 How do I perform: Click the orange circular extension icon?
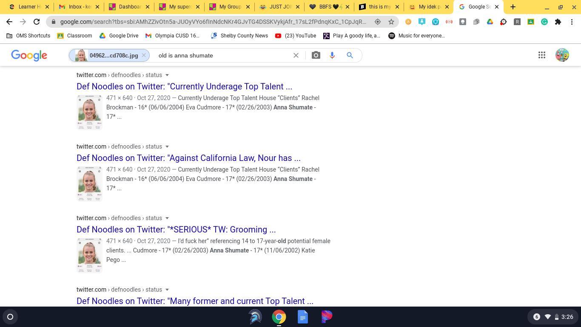408,22
